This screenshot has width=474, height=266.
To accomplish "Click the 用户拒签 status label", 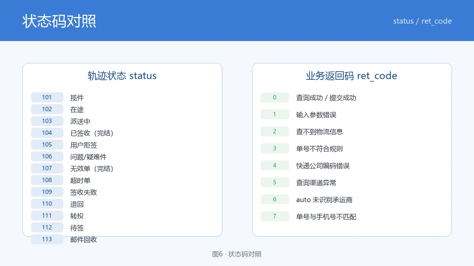I will coord(84,145).
